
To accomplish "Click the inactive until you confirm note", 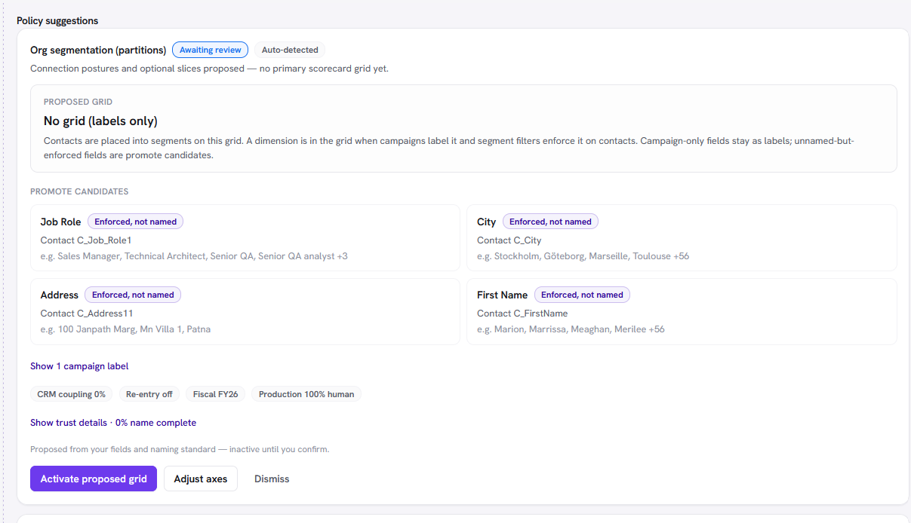I will (x=180, y=449).
